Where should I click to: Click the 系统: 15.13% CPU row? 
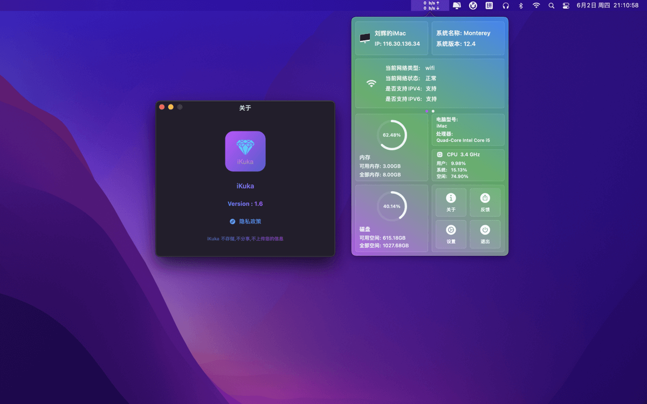point(452,170)
